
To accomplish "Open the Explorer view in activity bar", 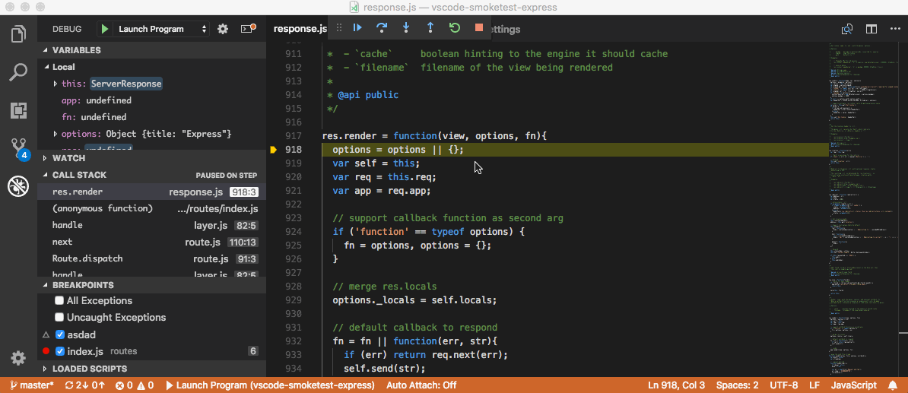I will pyautogui.click(x=18, y=34).
